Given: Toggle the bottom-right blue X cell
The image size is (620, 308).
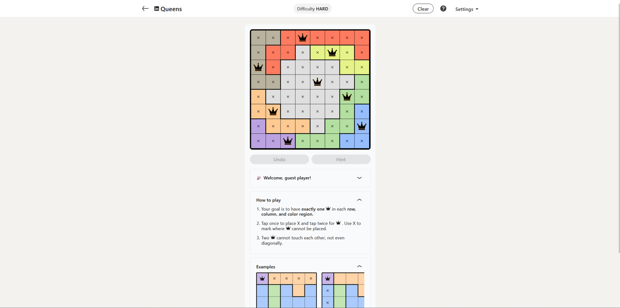Looking at the screenshot, I should point(362,141).
